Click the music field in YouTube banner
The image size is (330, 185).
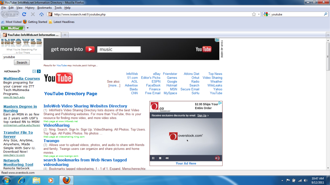[x=119, y=49]
